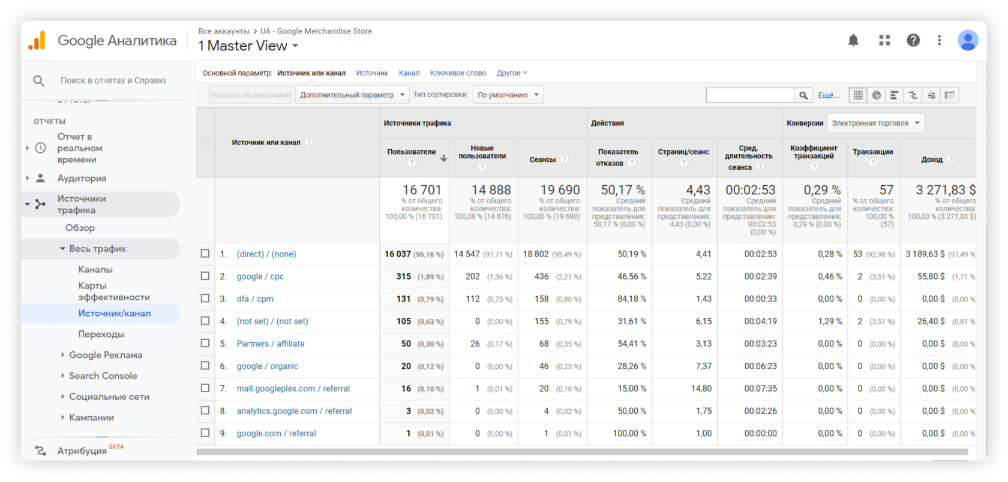This screenshot has height=482, width=1008.
Task: Open the Partners / affiliate source link
Action: coord(271,344)
